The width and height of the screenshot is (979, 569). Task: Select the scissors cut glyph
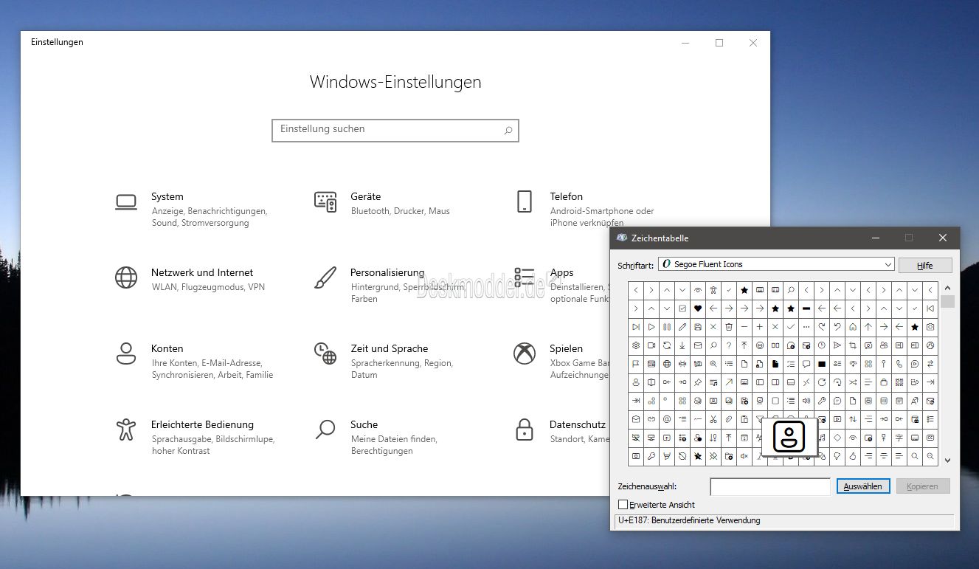(713, 419)
